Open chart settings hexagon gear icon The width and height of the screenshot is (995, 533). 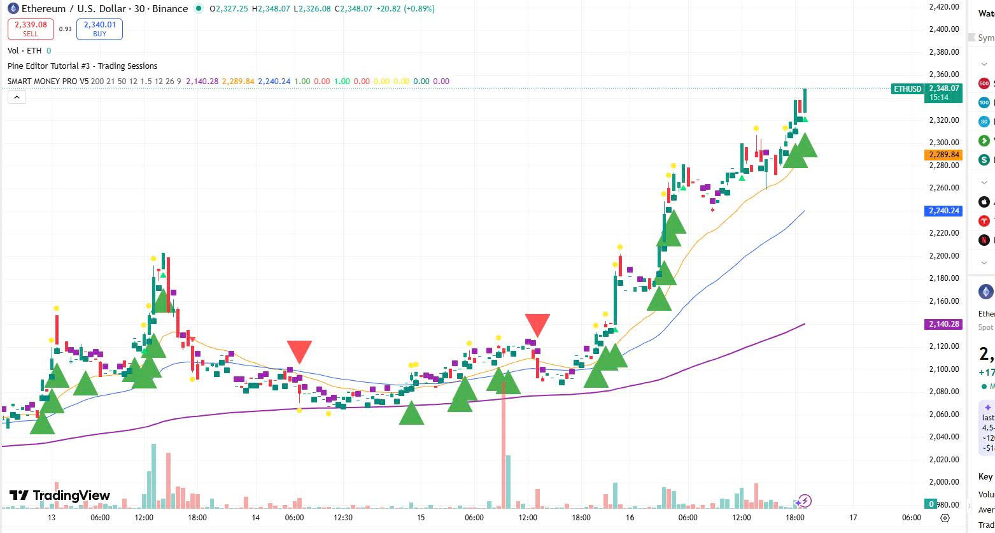pyautogui.click(x=945, y=518)
